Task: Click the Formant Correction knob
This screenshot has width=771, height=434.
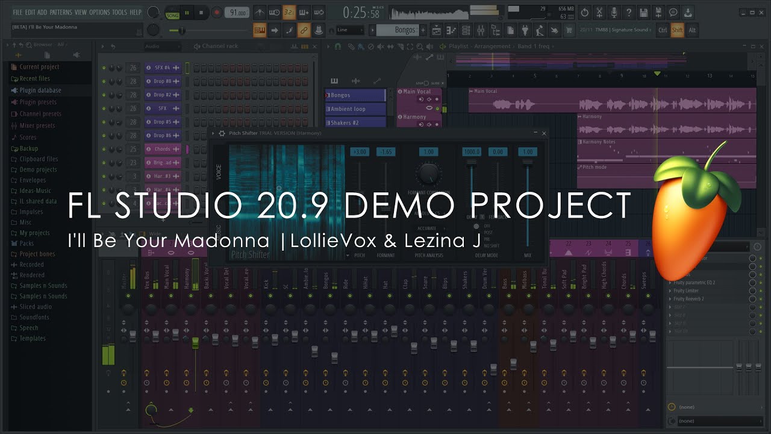Action: [428, 174]
